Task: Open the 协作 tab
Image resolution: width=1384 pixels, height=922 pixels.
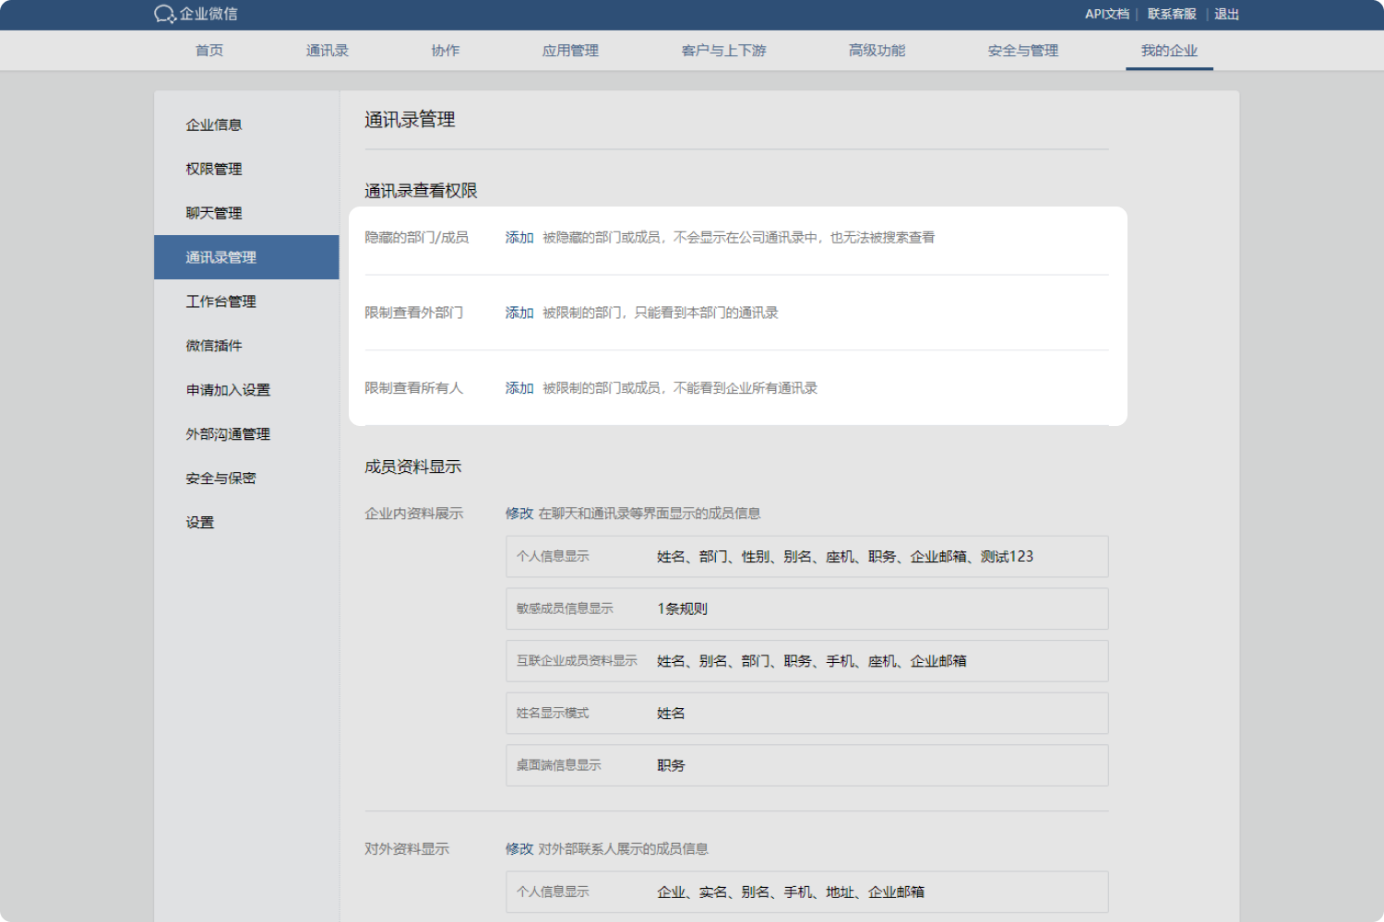Action: coord(446,51)
